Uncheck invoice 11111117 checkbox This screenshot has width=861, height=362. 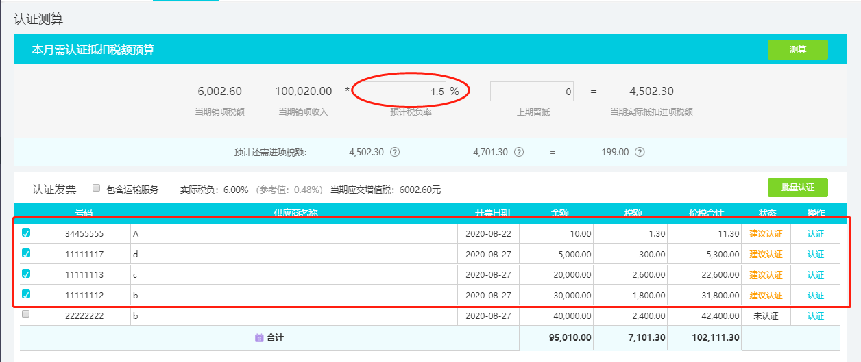tap(26, 253)
